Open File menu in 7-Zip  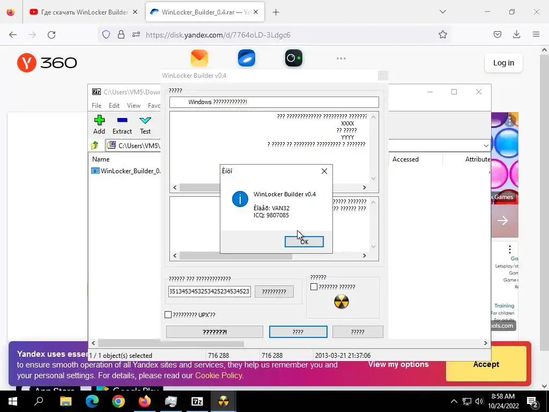click(97, 106)
